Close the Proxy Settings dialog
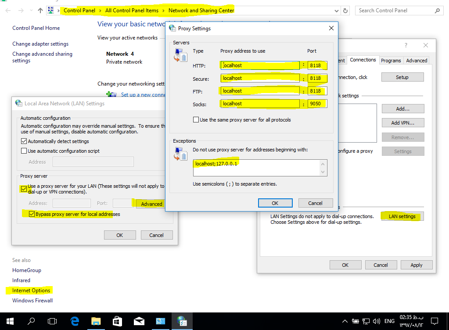449x330 pixels. point(331,28)
